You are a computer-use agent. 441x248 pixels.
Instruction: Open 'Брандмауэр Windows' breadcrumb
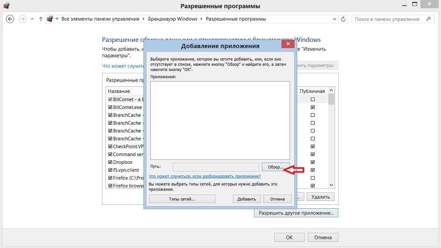pyautogui.click(x=173, y=19)
